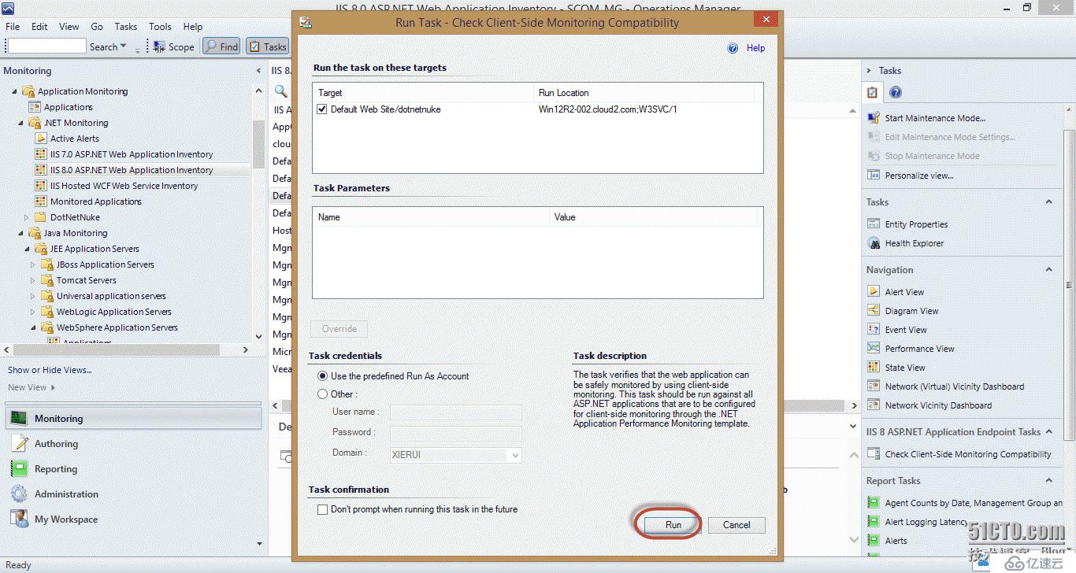
Task: Open Performance View icon
Action: pyautogui.click(x=873, y=349)
